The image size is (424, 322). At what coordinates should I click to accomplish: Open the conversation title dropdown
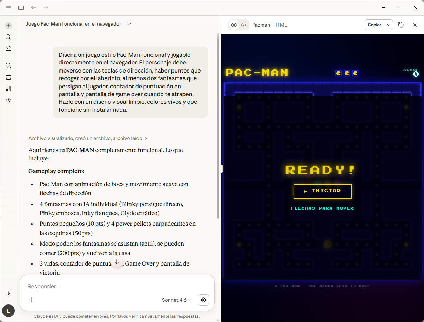[x=129, y=24]
